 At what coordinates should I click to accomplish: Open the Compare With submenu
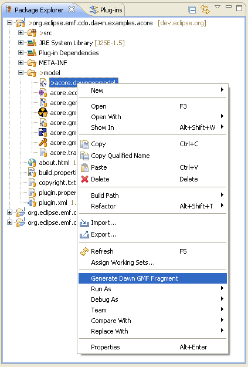pyautogui.click(x=152, y=321)
